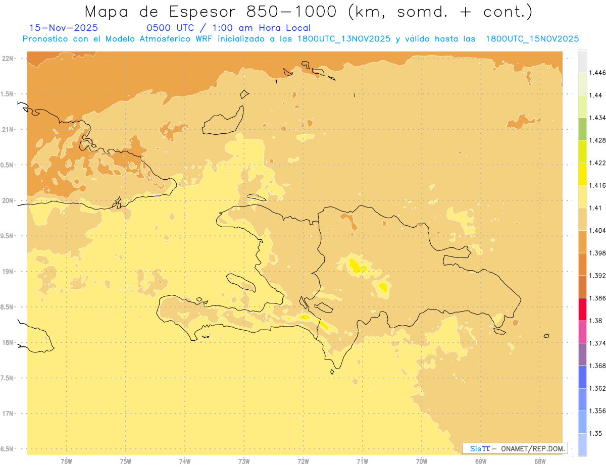Screen dimensions: 606x468
Task: Click the legend value '1.41'
Action: pyautogui.click(x=596, y=208)
